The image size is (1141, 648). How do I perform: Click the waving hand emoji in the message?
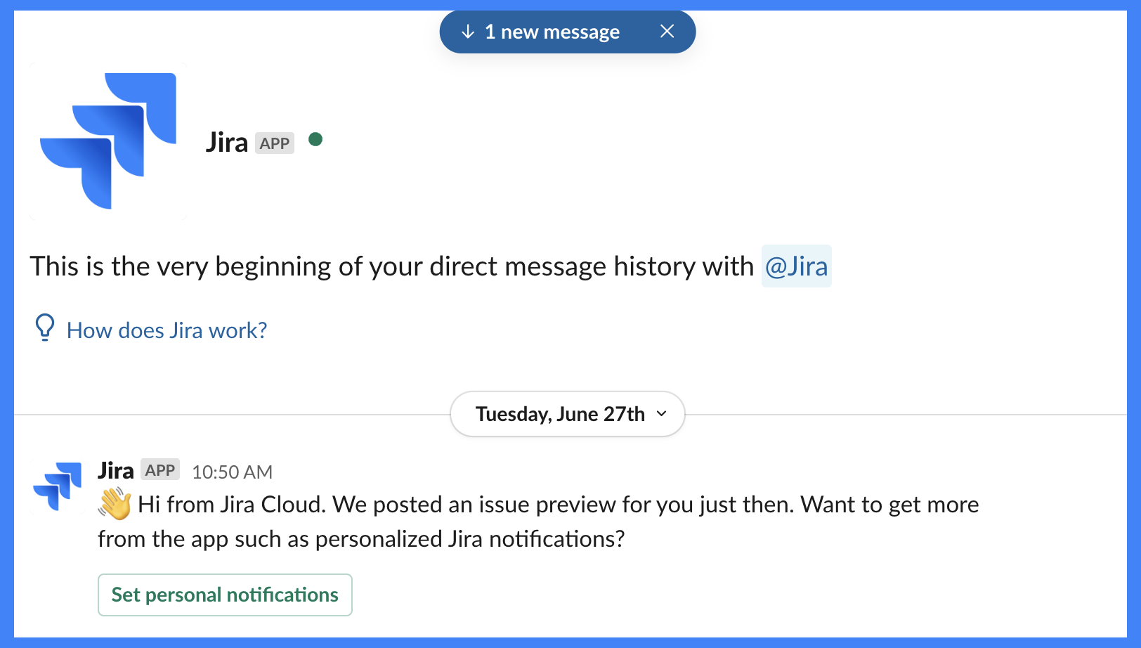tap(115, 504)
